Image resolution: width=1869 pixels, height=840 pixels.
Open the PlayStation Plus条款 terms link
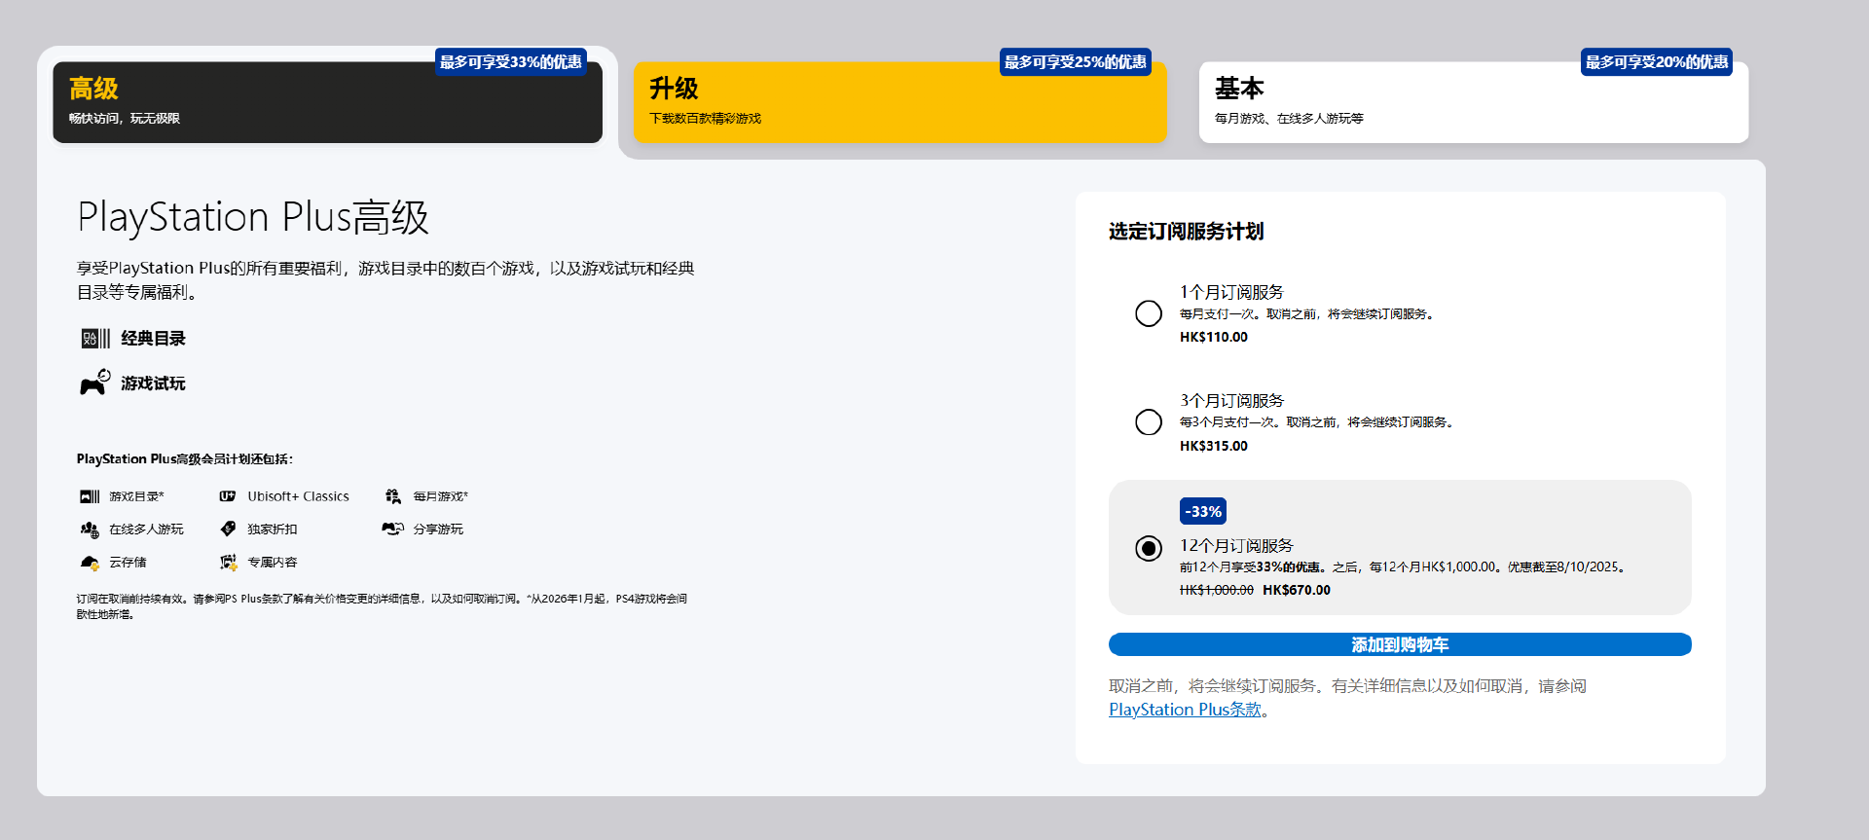pos(1185,710)
